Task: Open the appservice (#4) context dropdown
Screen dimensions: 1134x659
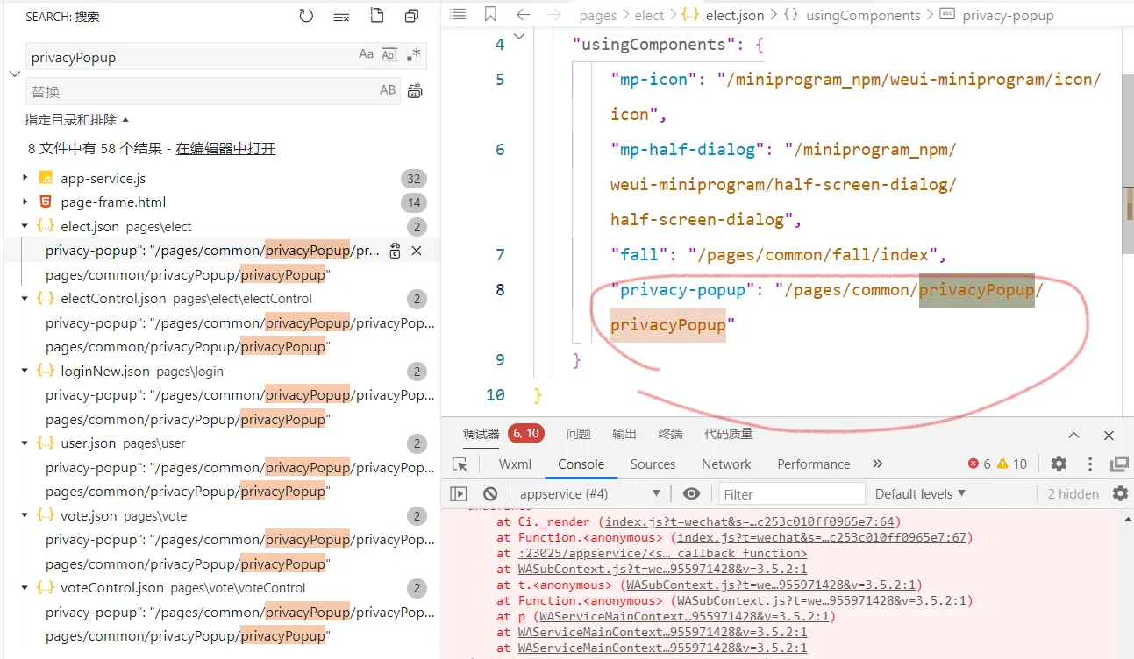Action: 590,493
